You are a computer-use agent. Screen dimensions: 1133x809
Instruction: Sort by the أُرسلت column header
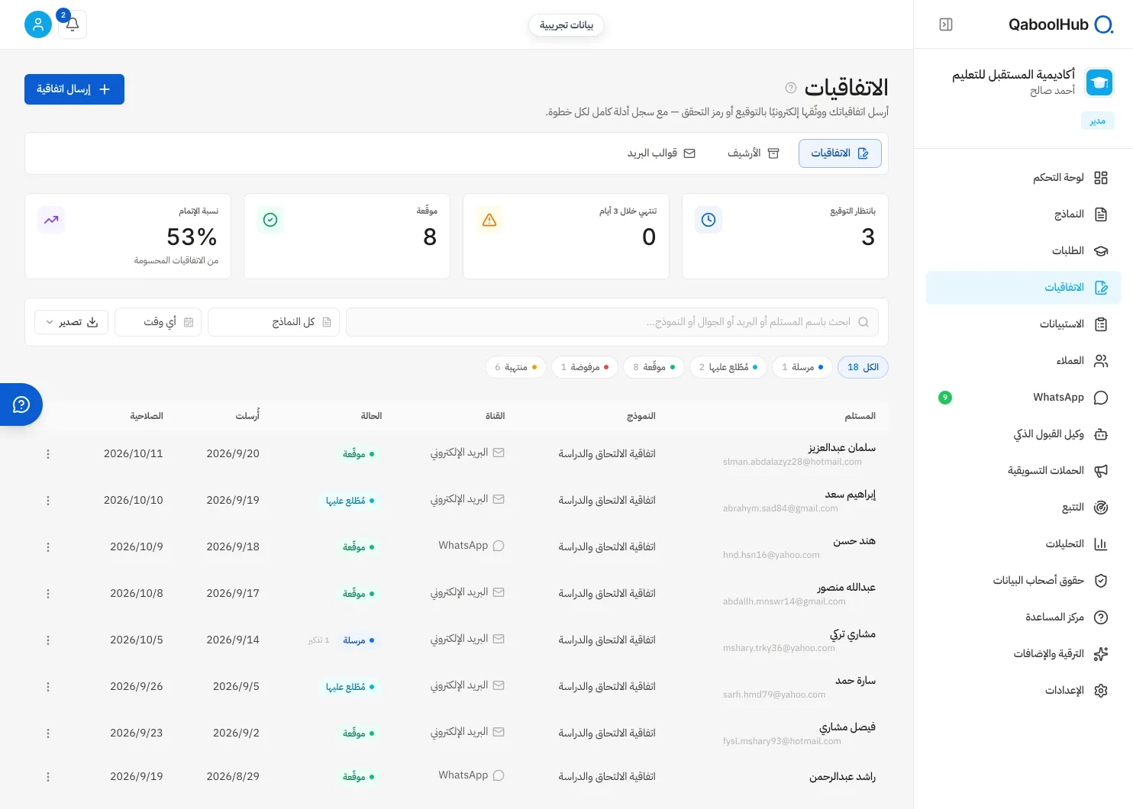tap(247, 416)
